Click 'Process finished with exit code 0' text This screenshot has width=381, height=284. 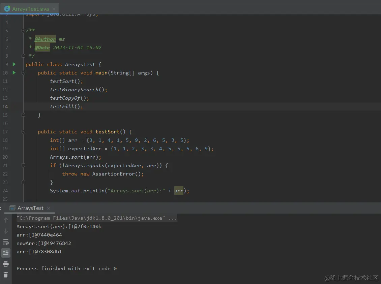click(x=66, y=269)
